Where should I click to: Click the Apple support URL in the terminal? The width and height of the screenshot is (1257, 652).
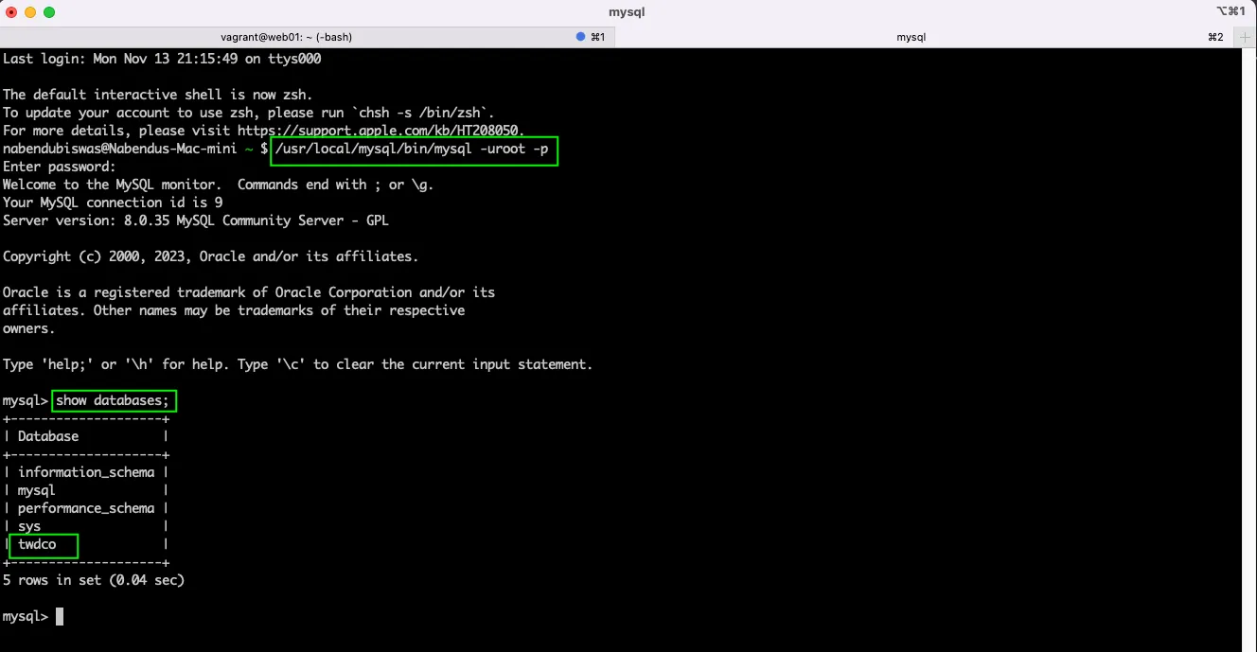coord(380,131)
